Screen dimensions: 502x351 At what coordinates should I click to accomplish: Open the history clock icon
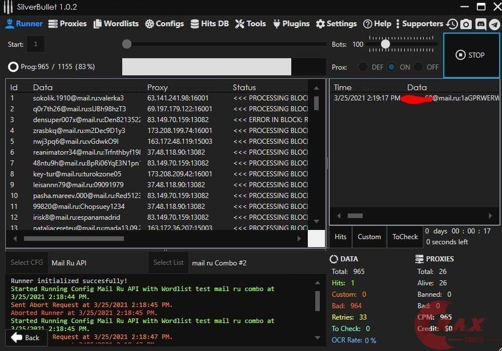pyautogui.click(x=452, y=25)
